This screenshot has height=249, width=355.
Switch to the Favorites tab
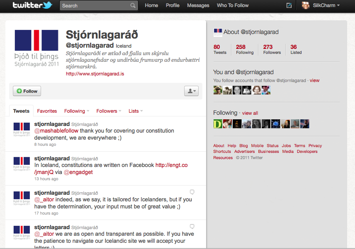(x=47, y=111)
